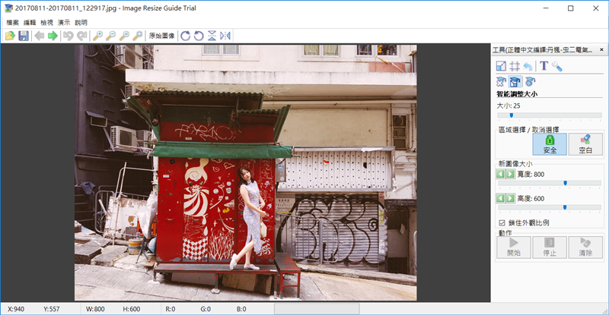Image resolution: width=609 pixels, height=315 pixels.
Task: Select the crop grid tool icon
Action: coord(515,67)
